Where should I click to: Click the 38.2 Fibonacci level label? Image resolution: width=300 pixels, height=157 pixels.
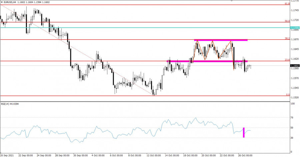tap(287, 38)
